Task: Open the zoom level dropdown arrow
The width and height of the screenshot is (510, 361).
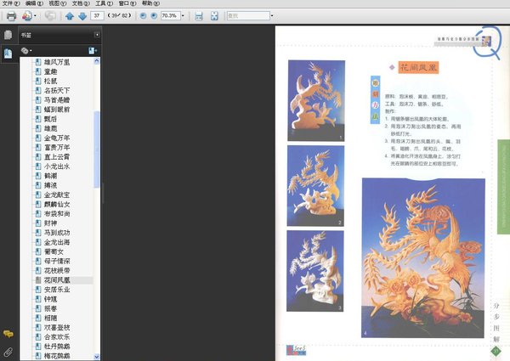Action: tap(183, 15)
